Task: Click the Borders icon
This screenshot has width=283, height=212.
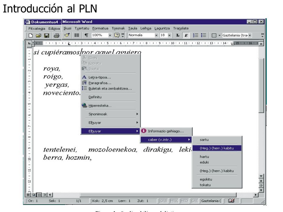Action: click(x=214, y=35)
